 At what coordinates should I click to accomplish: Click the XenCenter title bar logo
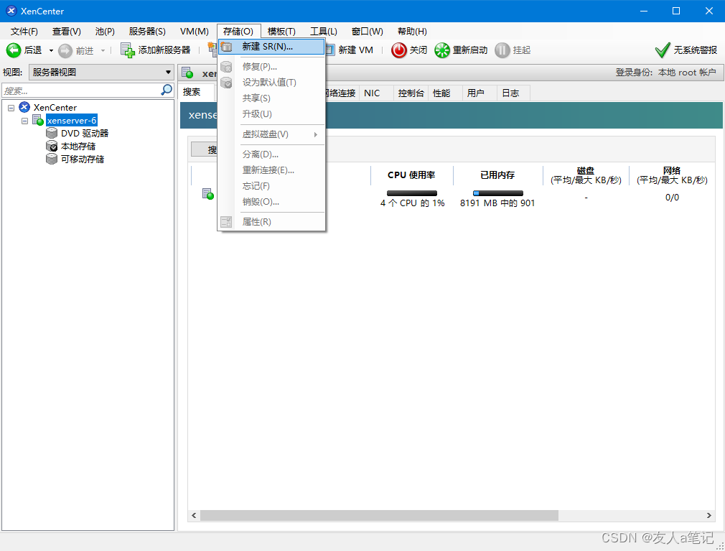point(11,11)
